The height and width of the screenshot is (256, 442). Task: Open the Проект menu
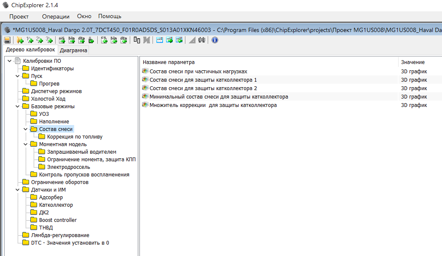[19, 16]
